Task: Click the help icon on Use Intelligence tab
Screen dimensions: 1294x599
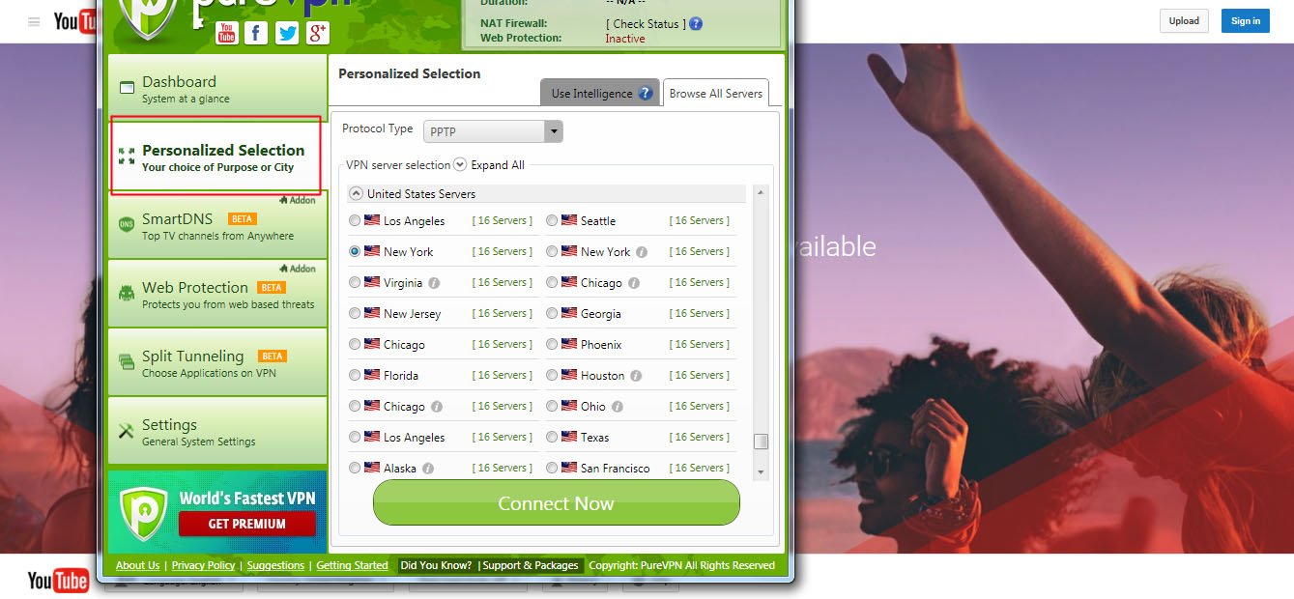Action: click(646, 94)
